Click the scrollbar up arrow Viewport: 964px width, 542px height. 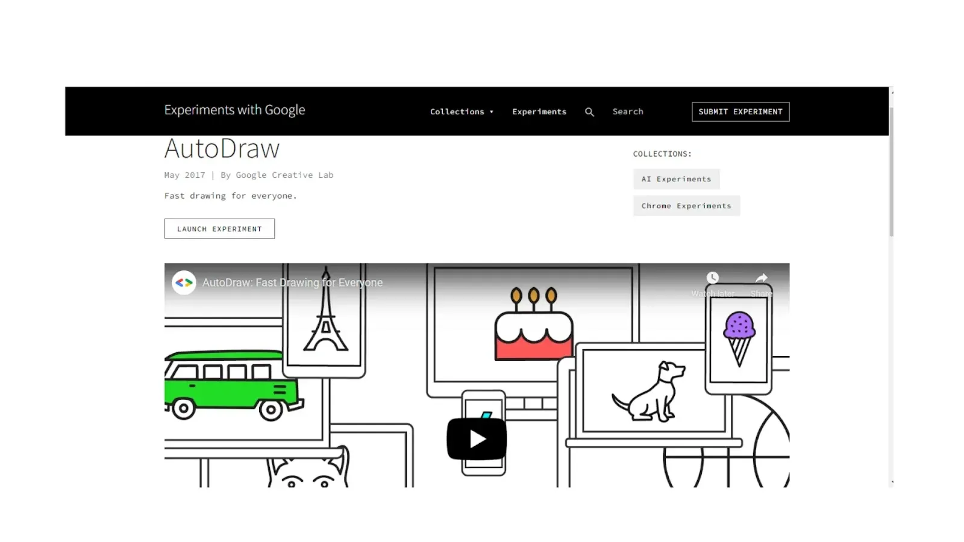pyautogui.click(x=892, y=92)
